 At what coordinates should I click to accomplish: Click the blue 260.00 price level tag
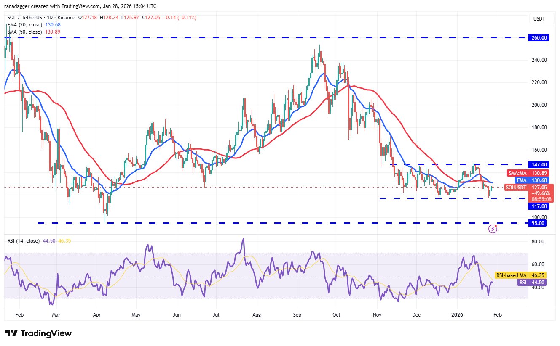tap(539, 37)
